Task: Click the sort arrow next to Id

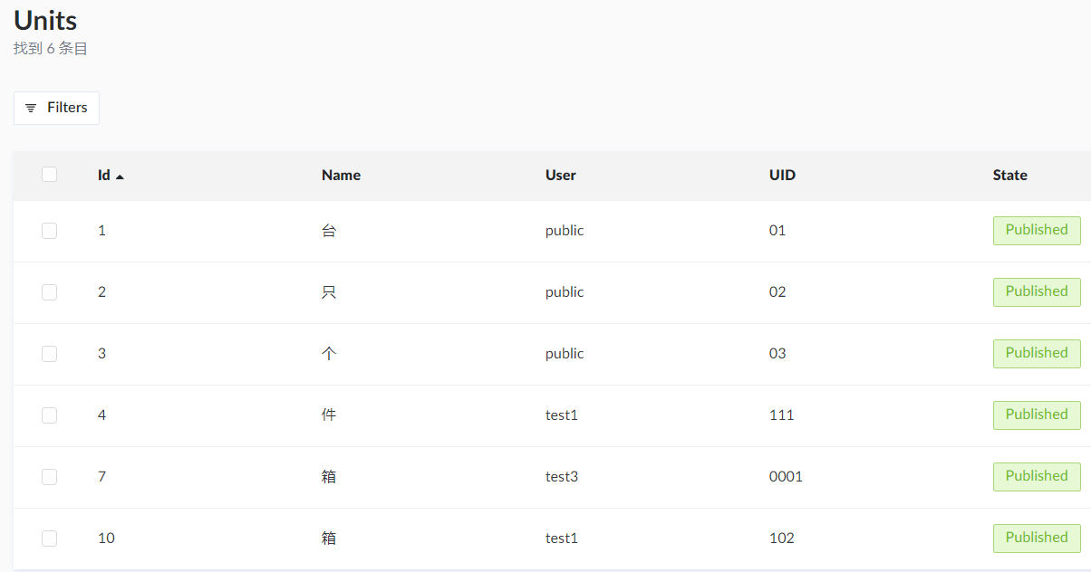Action: 121,176
